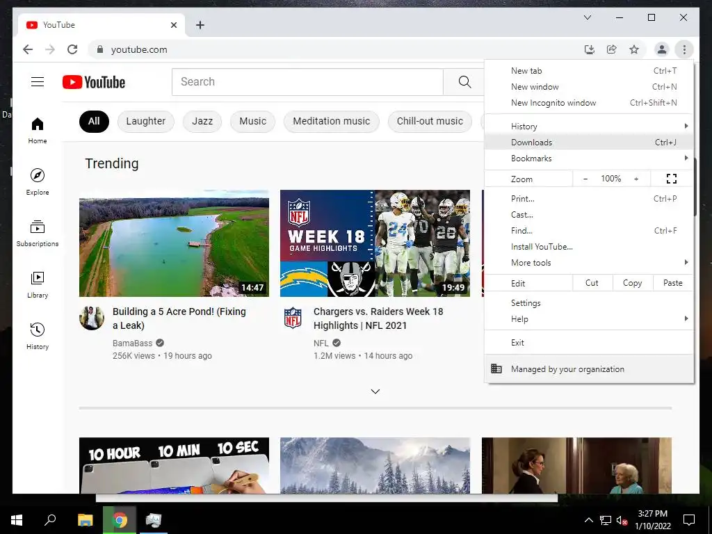Screen dimensions: 712x534
Task: Expand the History submenu
Action: [x=588, y=127]
